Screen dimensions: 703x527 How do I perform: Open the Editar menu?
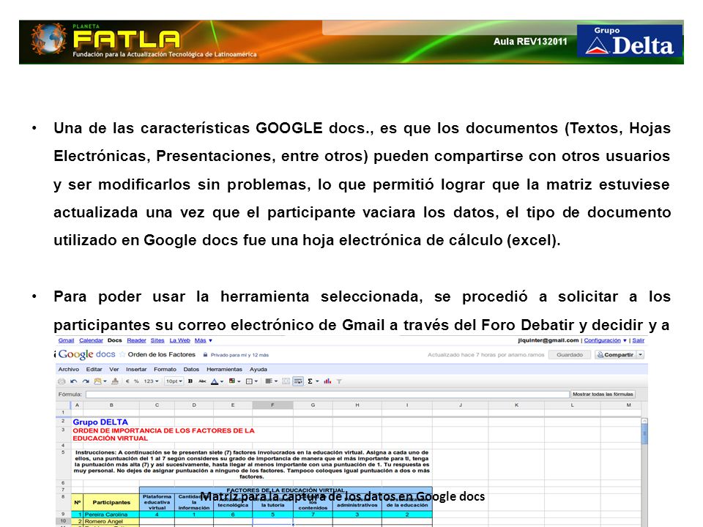click(94, 369)
